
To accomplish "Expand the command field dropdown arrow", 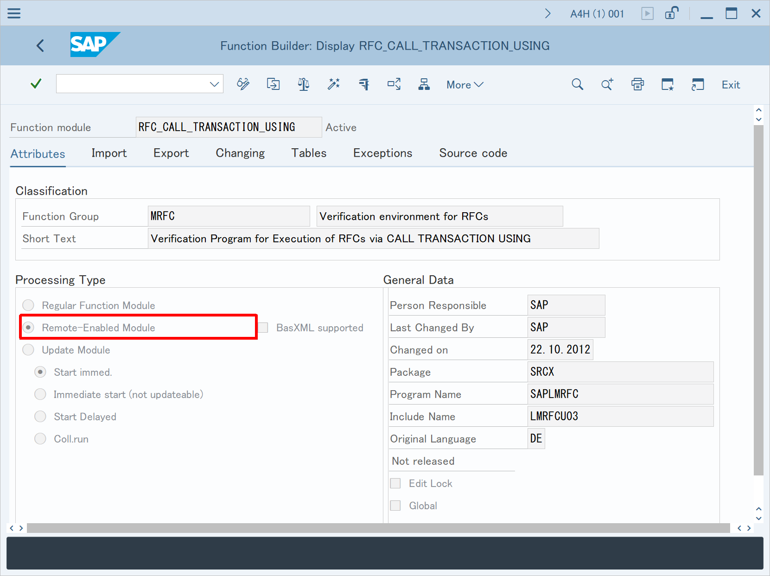I will pos(214,84).
